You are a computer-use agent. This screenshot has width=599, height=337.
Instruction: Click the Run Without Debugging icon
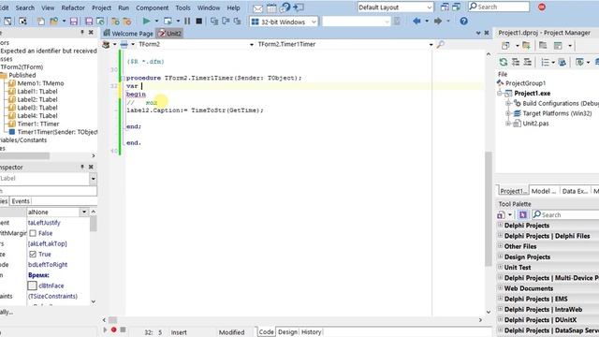[168, 22]
